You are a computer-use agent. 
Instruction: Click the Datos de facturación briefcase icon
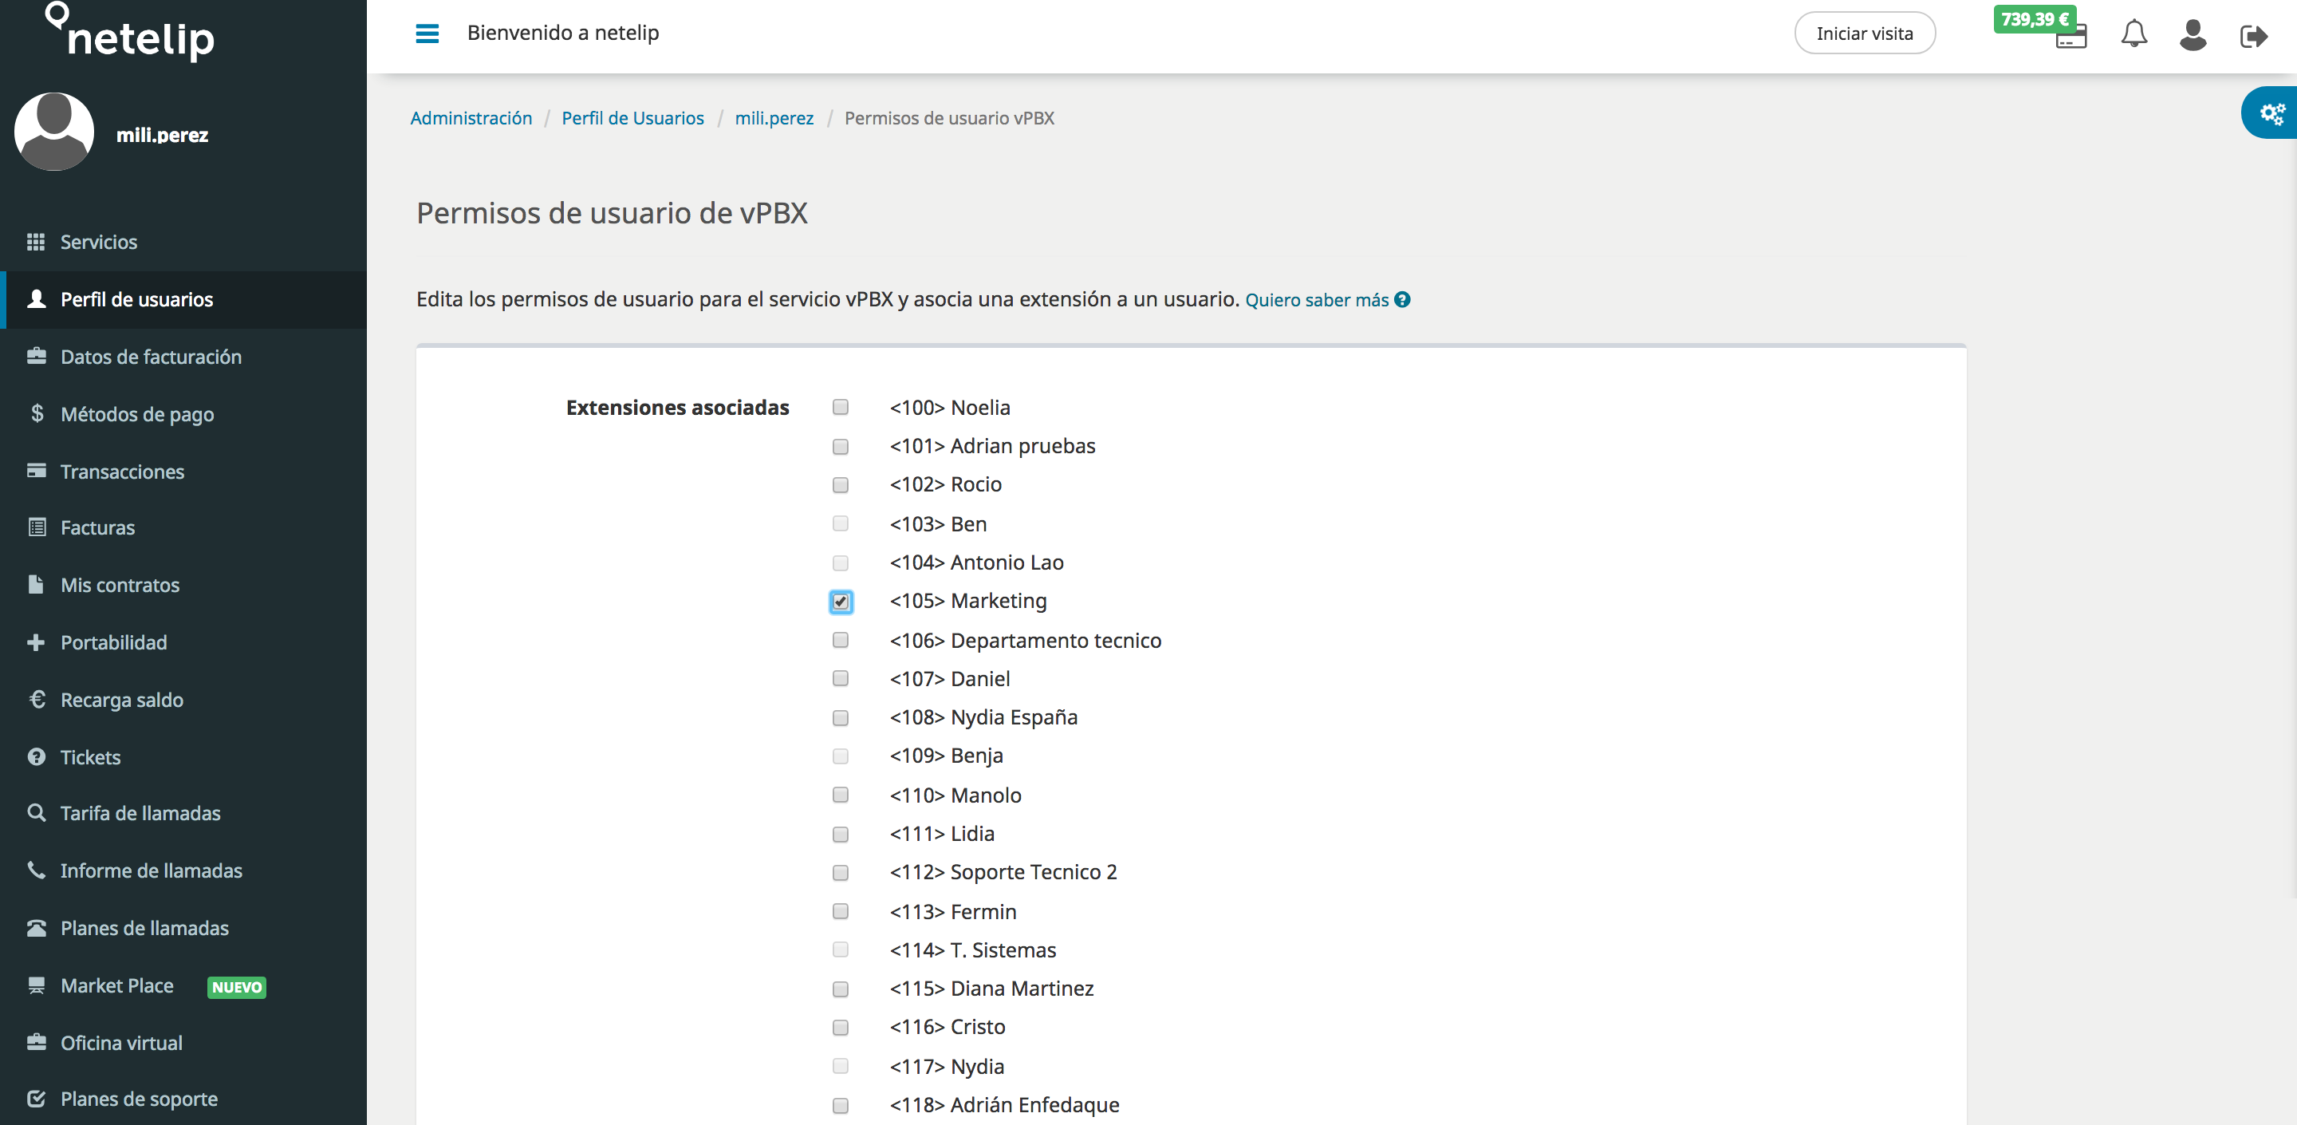(37, 356)
